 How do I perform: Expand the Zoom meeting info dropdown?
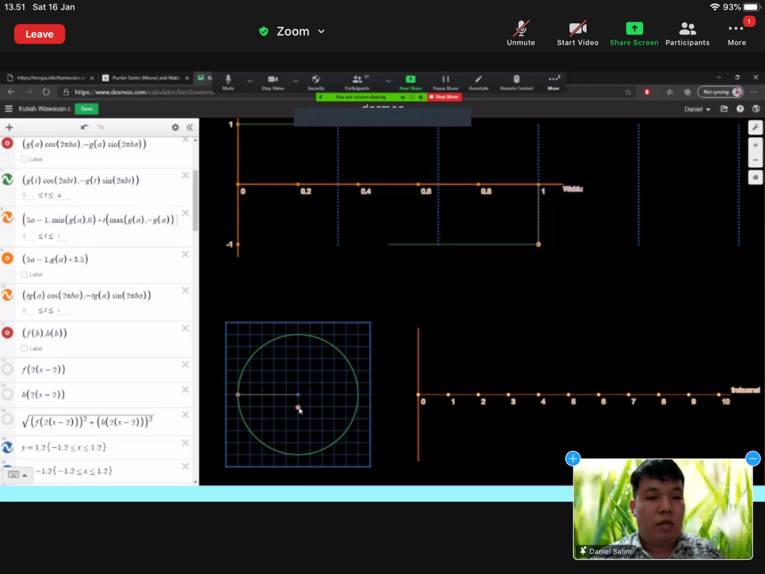coord(321,31)
